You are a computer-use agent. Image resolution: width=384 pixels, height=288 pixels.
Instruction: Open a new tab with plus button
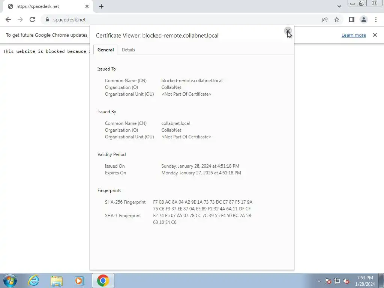(x=101, y=6)
